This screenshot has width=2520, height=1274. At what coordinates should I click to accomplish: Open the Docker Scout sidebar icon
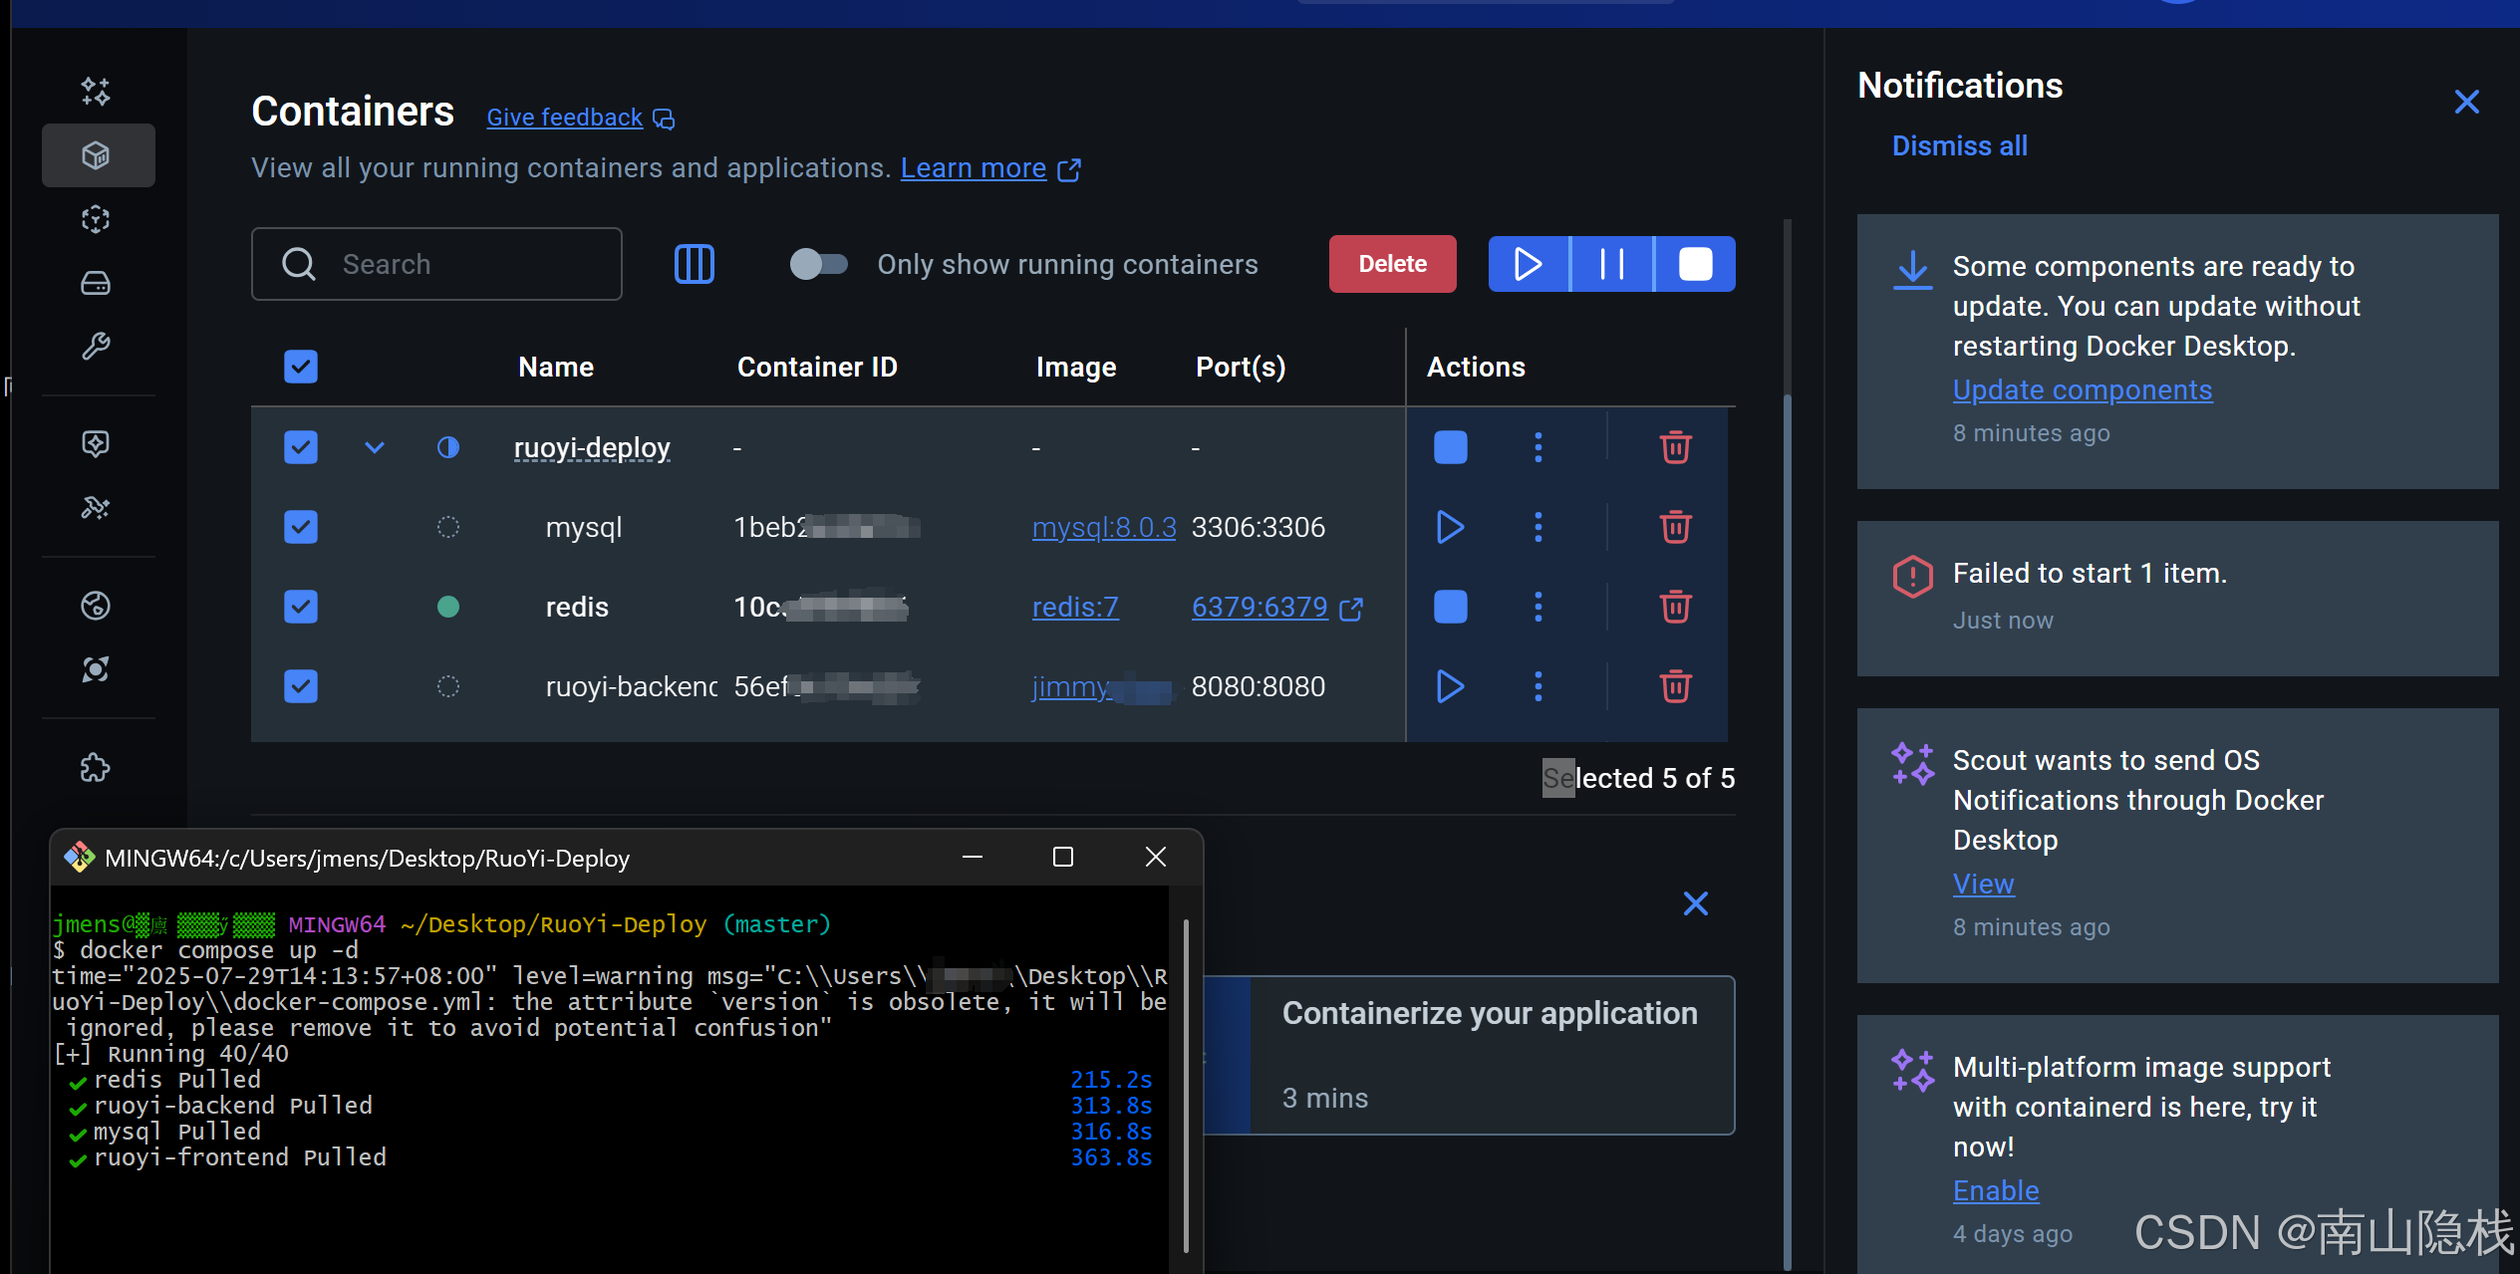coord(96,443)
